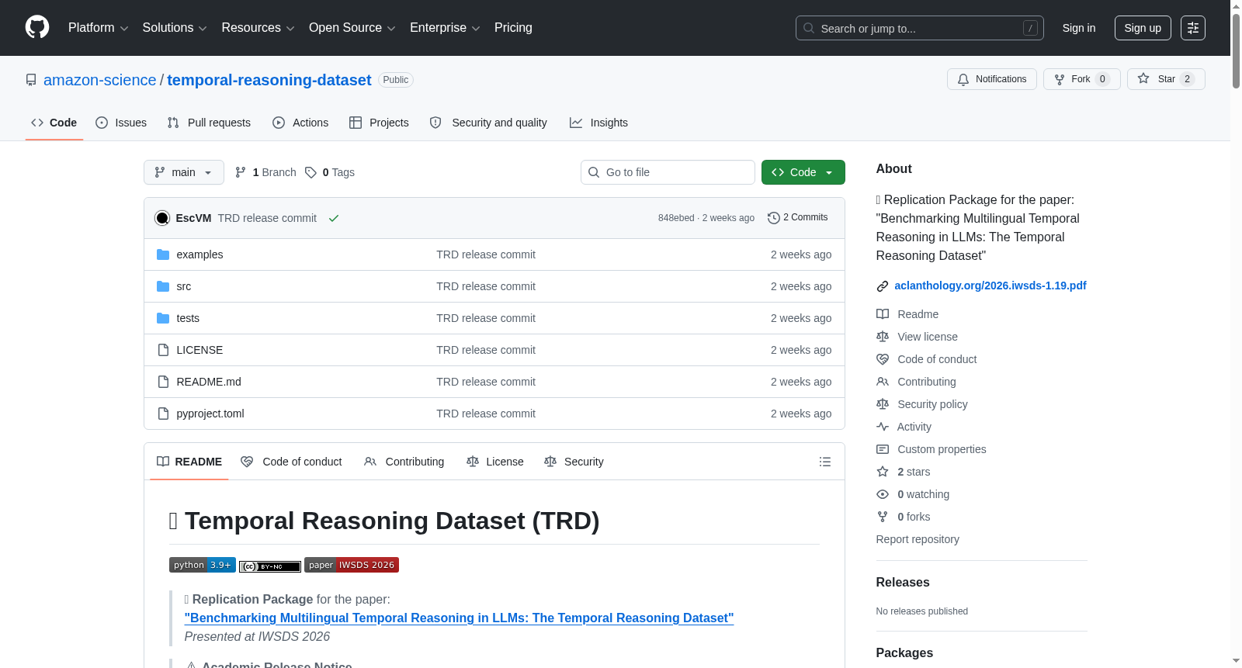The image size is (1242, 668).
Task: Open the command palette icon button
Action: pyautogui.click(x=1192, y=28)
